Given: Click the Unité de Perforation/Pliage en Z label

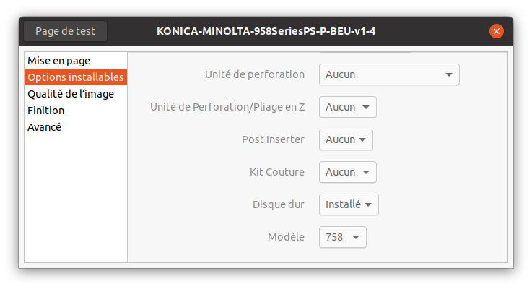Looking at the screenshot, I should point(227,107).
